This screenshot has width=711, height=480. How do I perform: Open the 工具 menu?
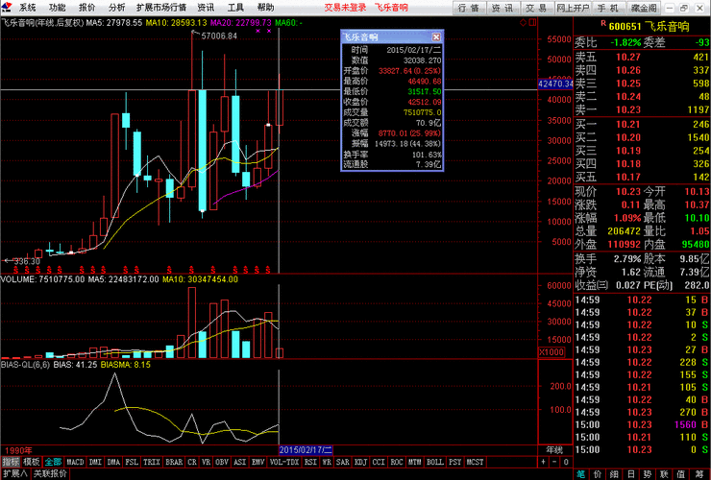(235, 8)
